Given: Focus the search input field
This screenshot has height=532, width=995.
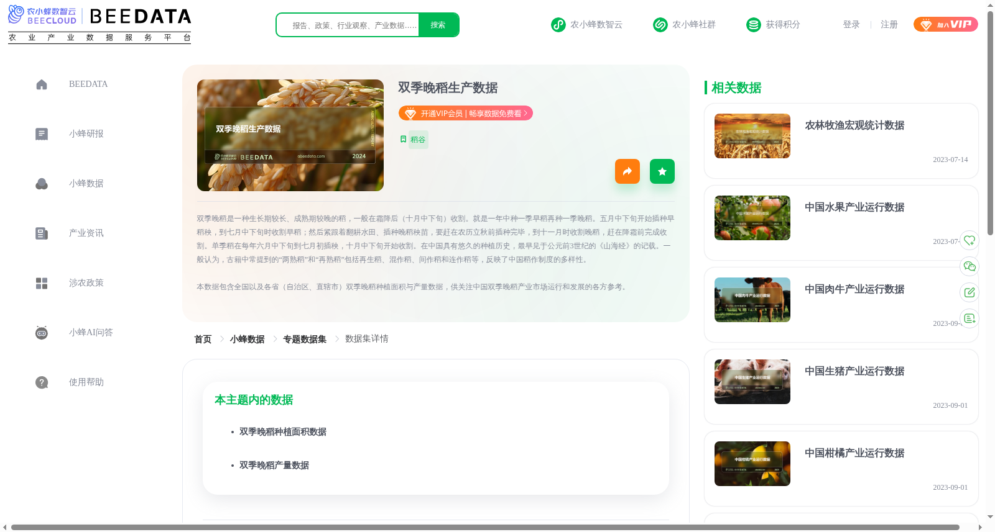Looking at the screenshot, I should (x=348, y=25).
